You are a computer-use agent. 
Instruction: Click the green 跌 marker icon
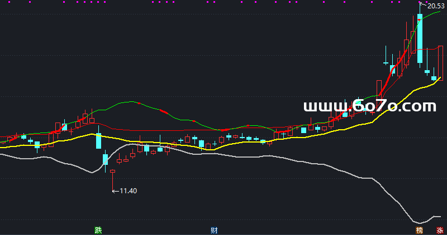coord(98,230)
